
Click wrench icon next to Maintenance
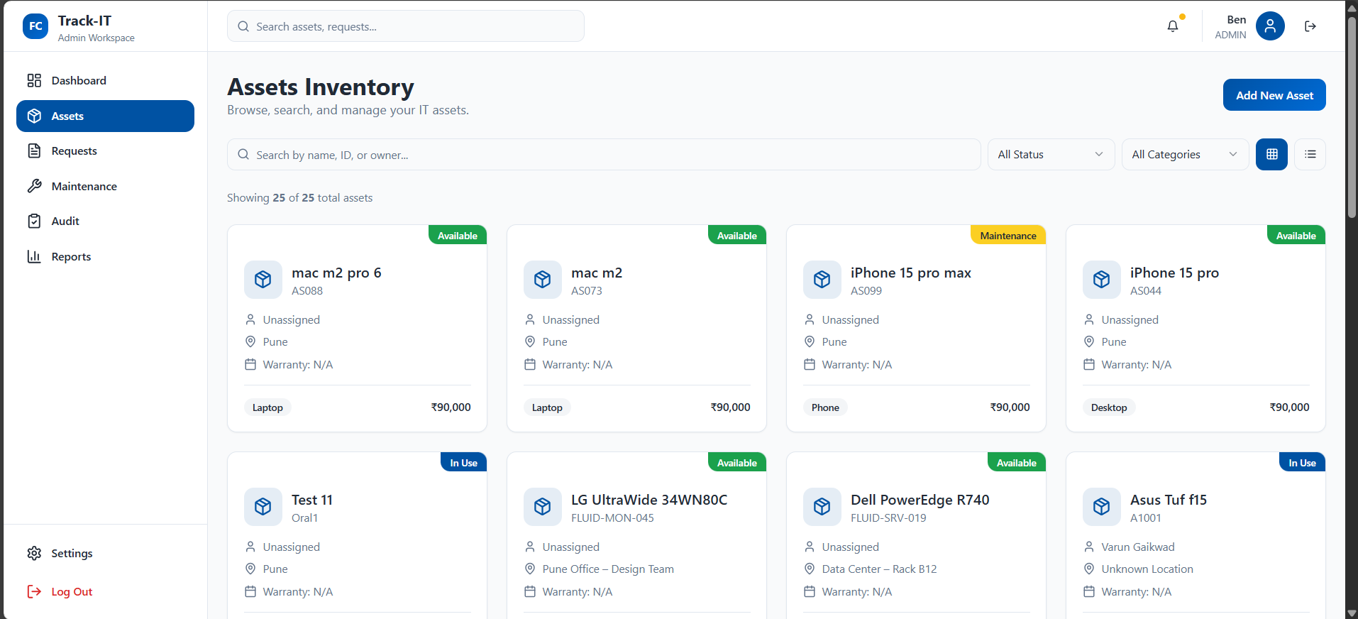click(x=34, y=186)
